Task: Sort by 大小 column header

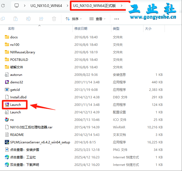Action: coord(148,29)
